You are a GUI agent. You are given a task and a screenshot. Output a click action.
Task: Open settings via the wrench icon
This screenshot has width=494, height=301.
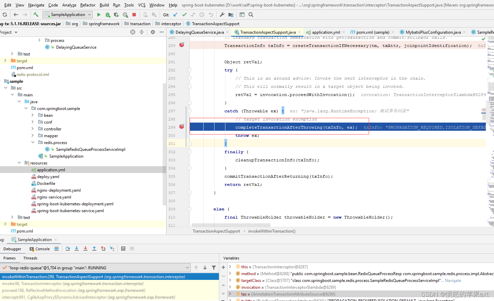tap(222, 15)
